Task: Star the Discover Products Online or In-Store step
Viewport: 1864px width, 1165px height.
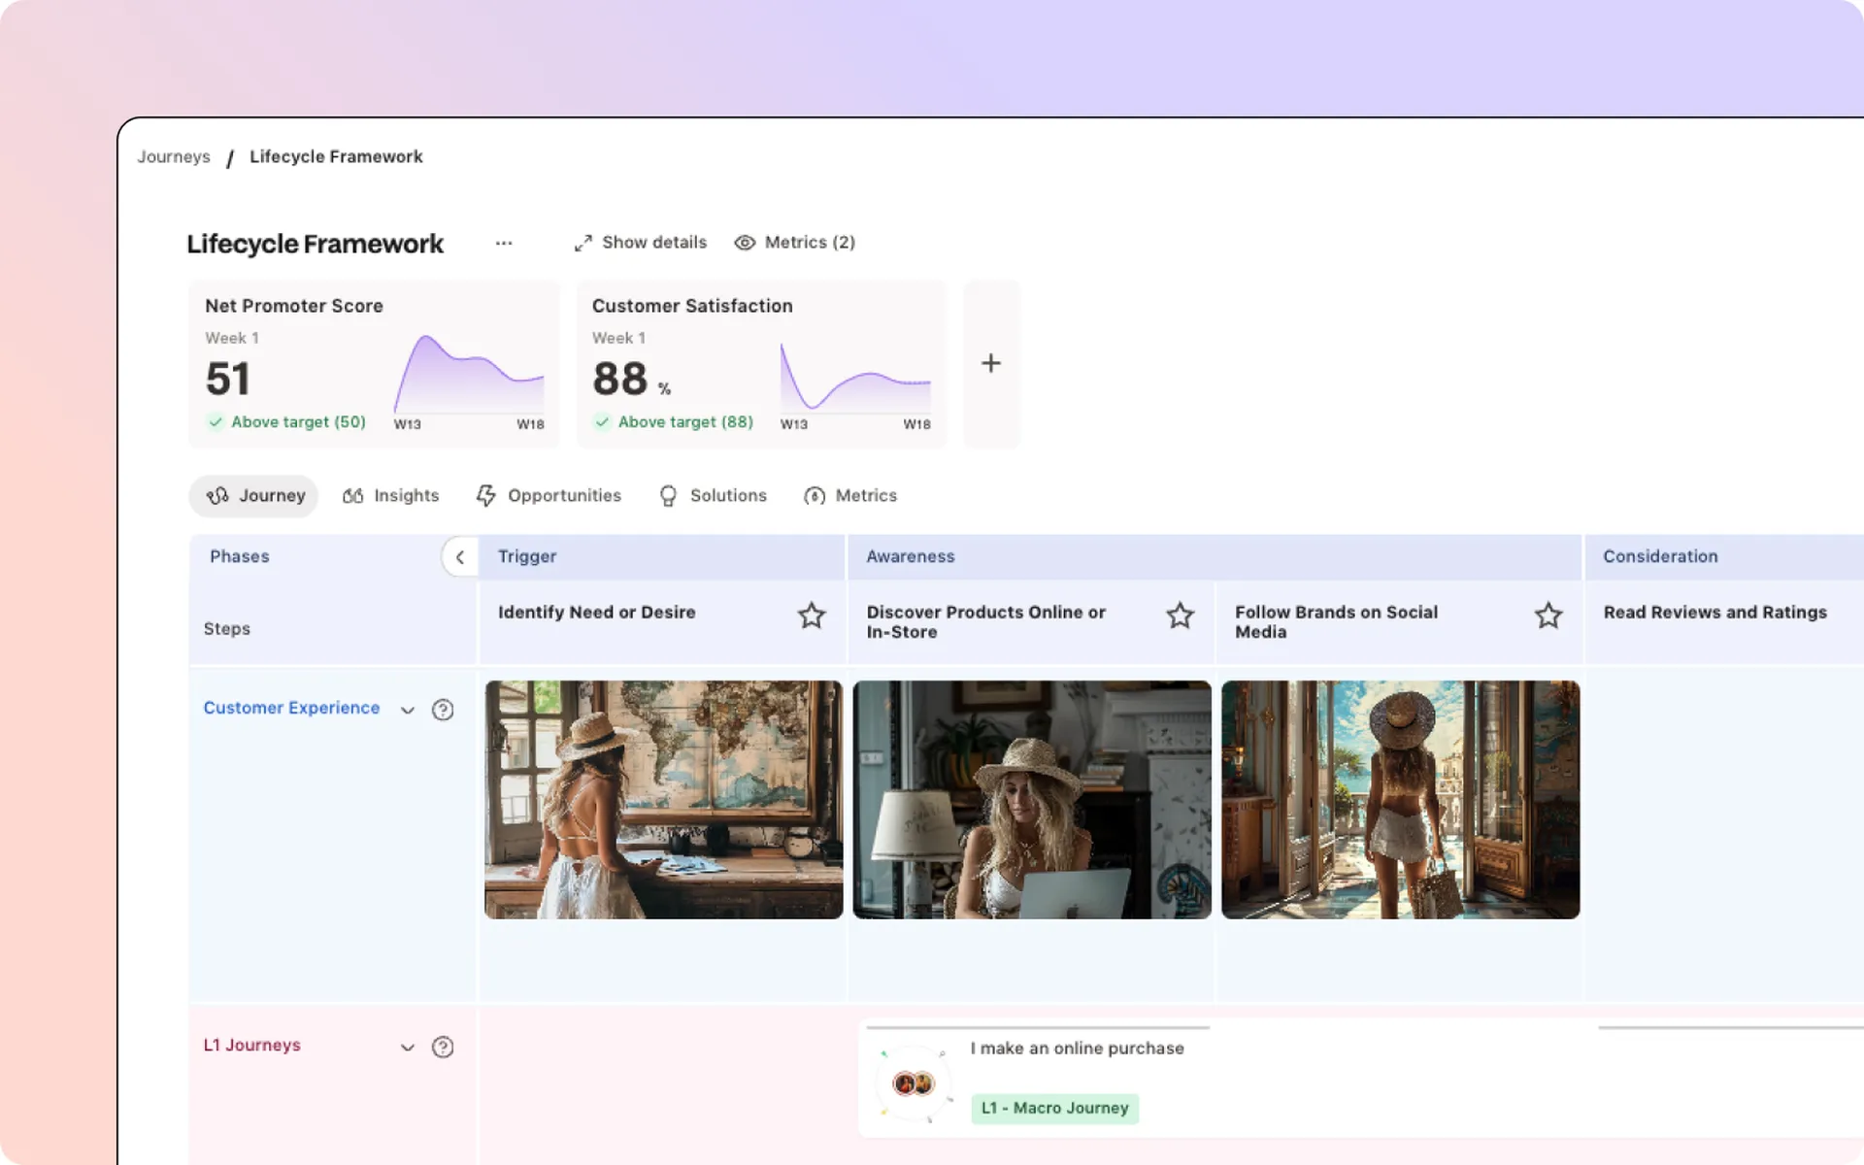Action: 1180,616
